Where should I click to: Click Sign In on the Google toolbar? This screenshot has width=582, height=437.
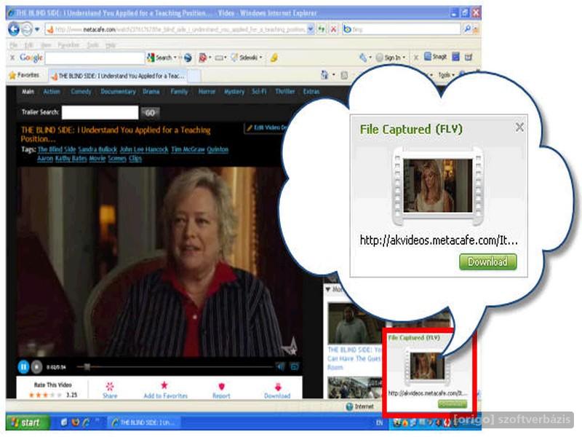pyautogui.click(x=388, y=58)
